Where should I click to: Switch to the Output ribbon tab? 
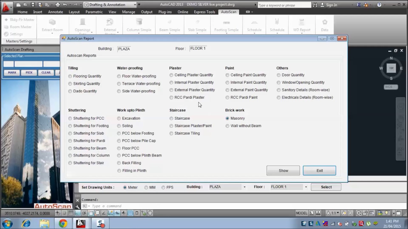pyautogui.click(x=147, y=12)
